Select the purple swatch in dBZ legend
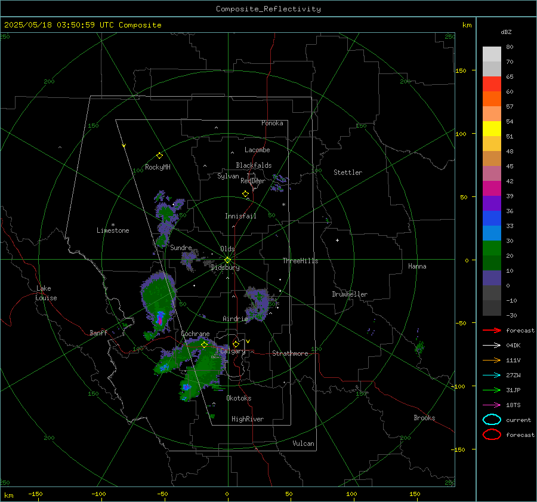 click(492, 204)
